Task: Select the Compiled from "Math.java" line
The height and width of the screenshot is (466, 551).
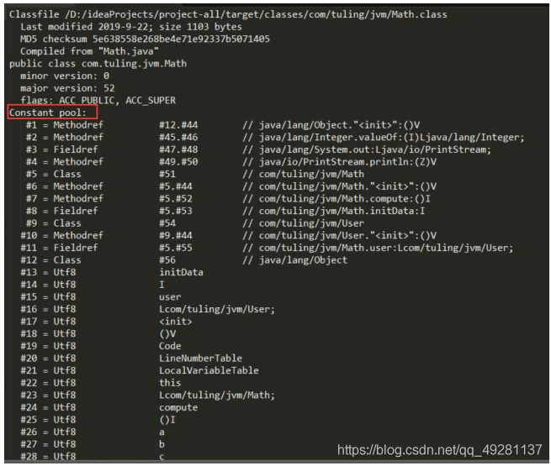Action: [89, 51]
